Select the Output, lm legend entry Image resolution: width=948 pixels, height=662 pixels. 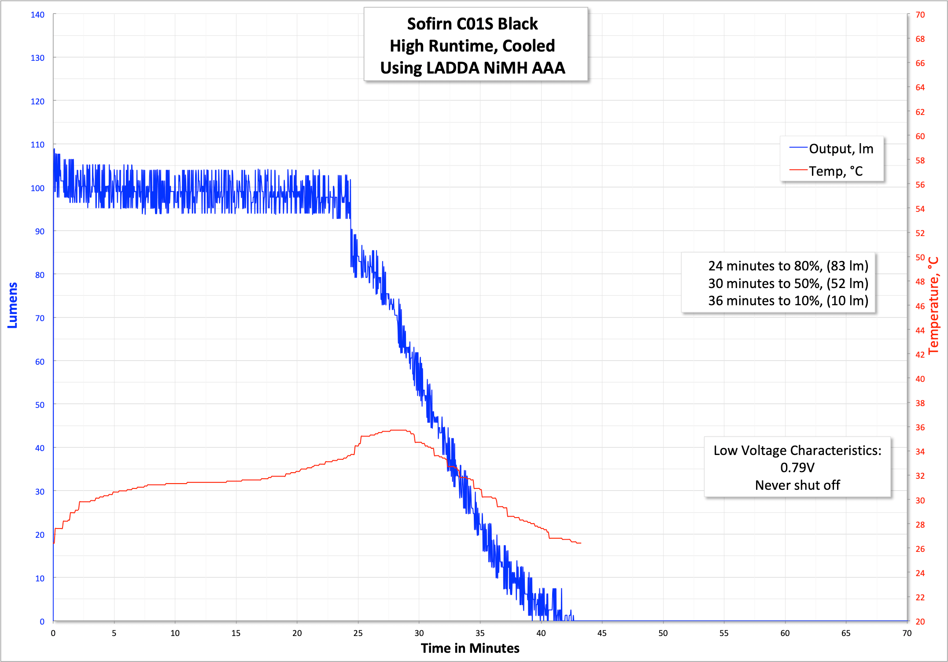coord(841,149)
